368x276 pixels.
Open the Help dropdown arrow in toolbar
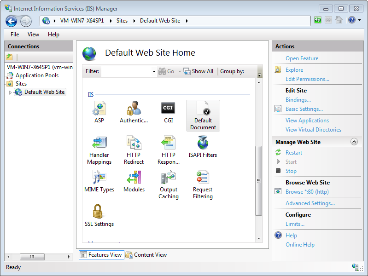[359, 21]
